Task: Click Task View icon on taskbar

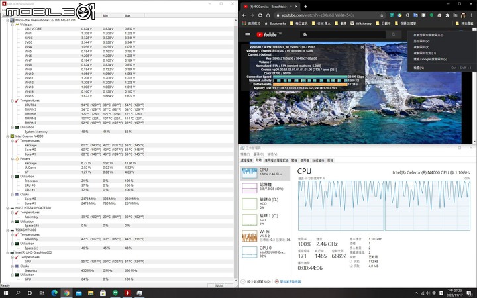Action: tap(42, 293)
